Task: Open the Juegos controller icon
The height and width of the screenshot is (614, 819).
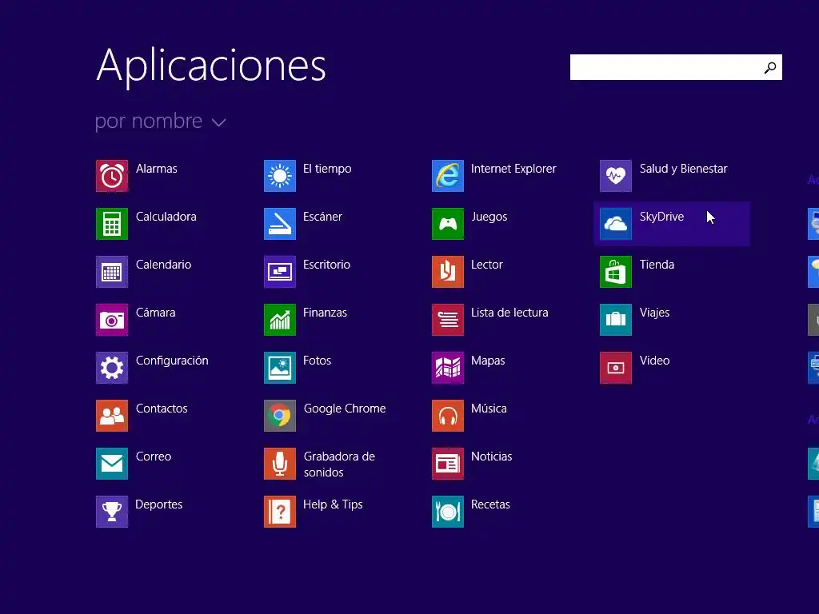Action: click(x=448, y=224)
